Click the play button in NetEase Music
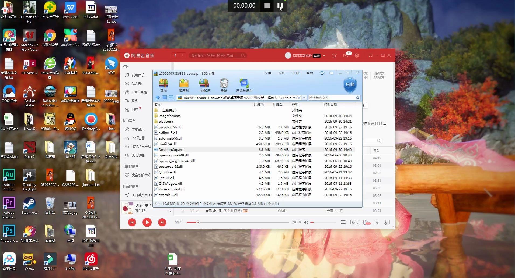The height and width of the screenshot is (278, 515). (x=147, y=222)
